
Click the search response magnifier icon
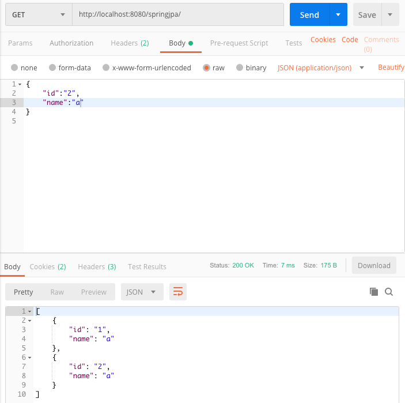(389, 292)
